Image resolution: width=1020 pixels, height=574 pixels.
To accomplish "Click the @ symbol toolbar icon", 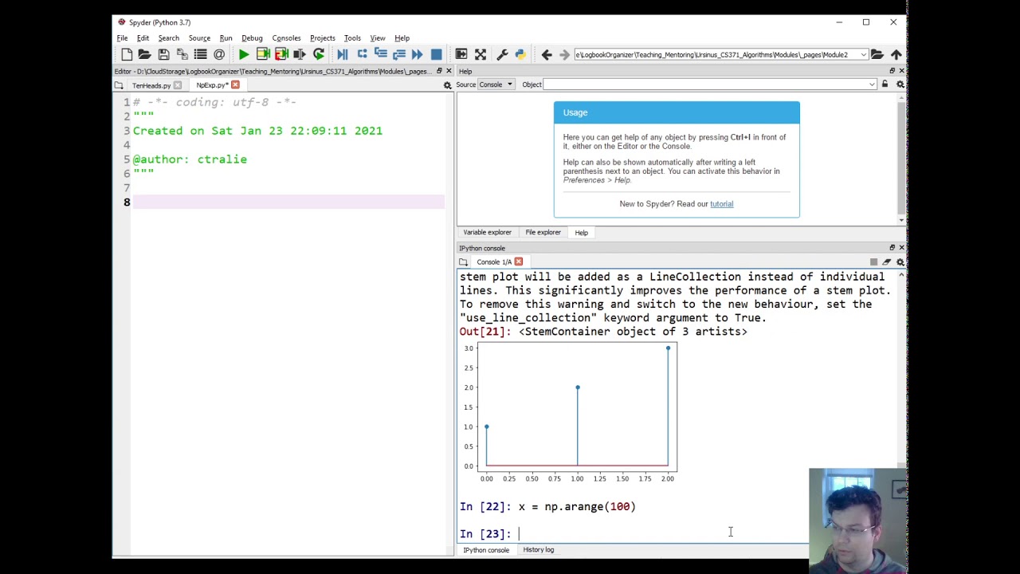I will point(219,54).
